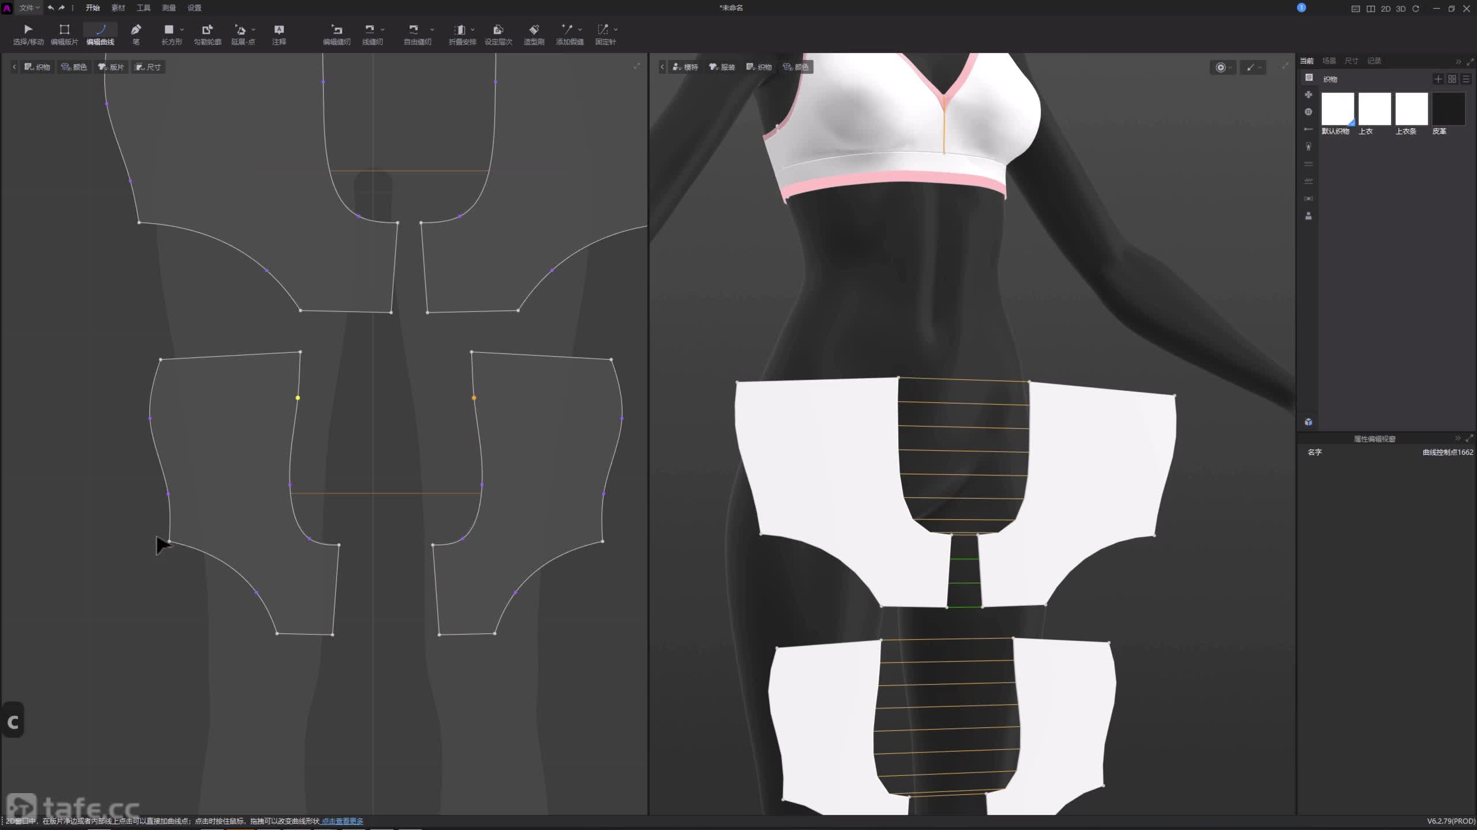
Task: Start 3D simulation with the play button
Action: pyautogui.click(x=1220, y=67)
